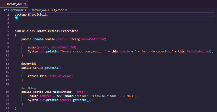Click the Debug code lens above main
This screenshot has height=112, width=217.
[31, 88]
